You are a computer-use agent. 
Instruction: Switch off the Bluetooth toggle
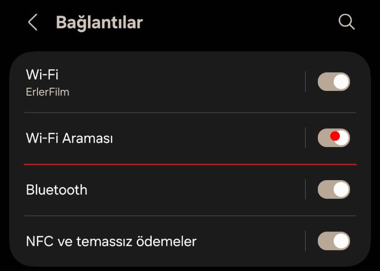coord(333,189)
